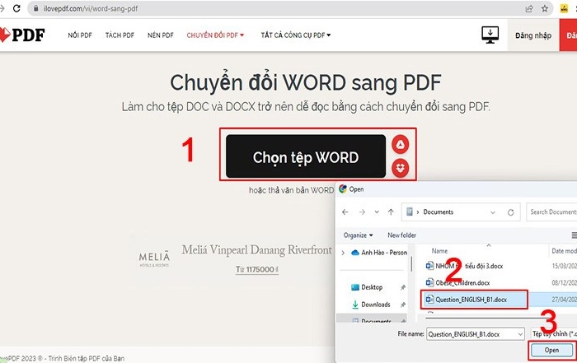The image size is (577, 363).
Task: Click the Chọn tệp WORD button
Action: click(306, 156)
